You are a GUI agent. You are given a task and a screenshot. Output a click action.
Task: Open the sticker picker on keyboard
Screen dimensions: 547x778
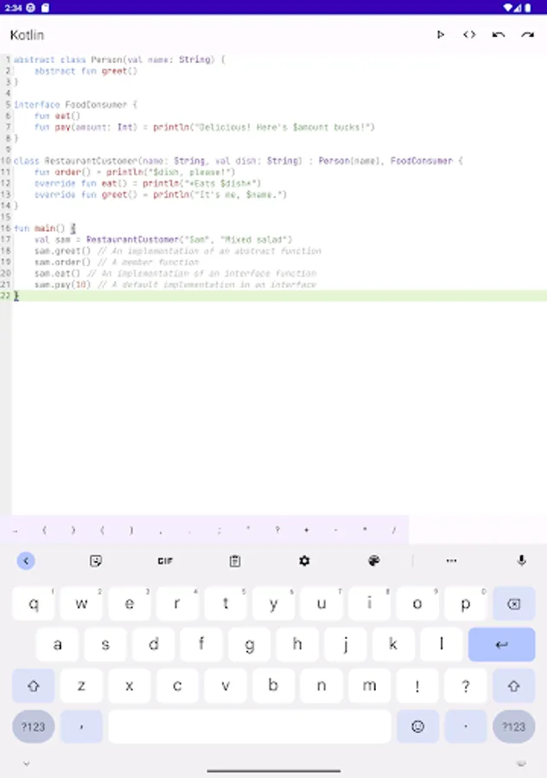pyautogui.click(x=96, y=561)
